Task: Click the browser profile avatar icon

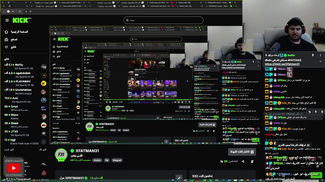Action: (x=8, y=11)
